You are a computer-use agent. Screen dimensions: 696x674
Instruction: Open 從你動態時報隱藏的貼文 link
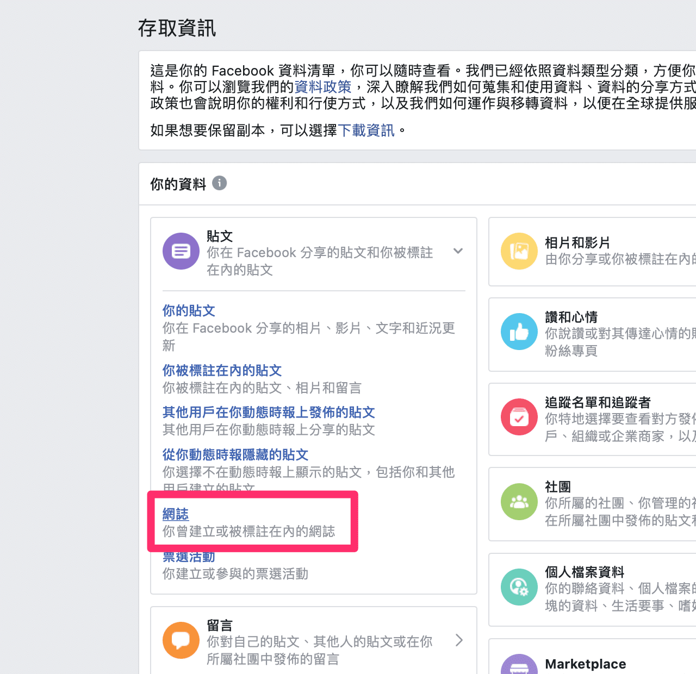pyautogui.click(x=235, y=455)
